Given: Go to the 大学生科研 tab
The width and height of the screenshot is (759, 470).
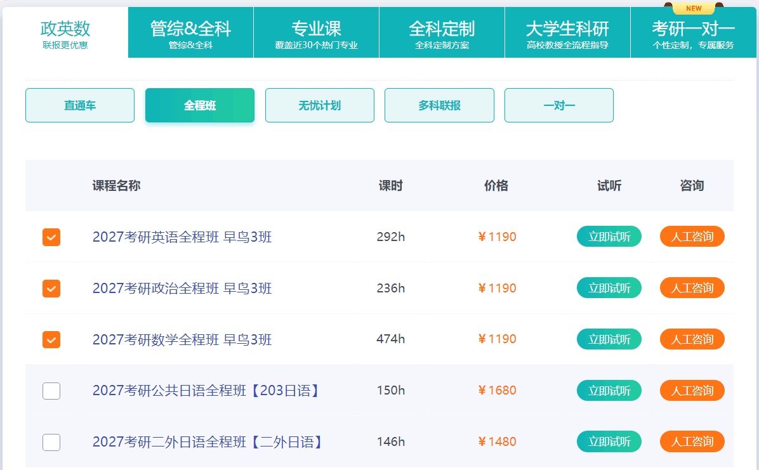Looking at the screenshot, I should (567, 33).
